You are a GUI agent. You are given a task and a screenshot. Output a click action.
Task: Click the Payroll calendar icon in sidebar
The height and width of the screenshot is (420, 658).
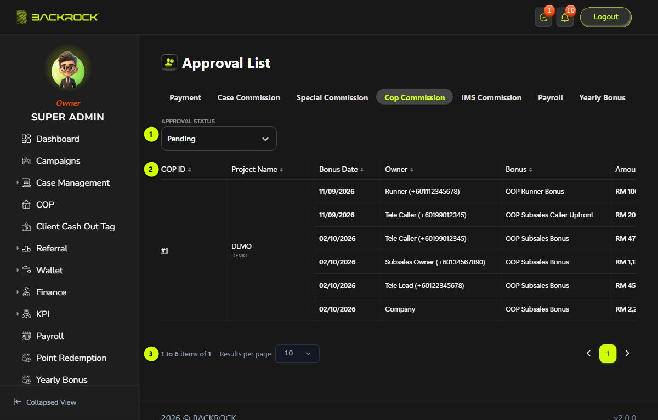[x=26, y=336]
